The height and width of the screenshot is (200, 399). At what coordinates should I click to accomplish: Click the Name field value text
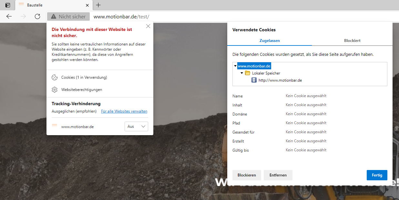[306, 96]
